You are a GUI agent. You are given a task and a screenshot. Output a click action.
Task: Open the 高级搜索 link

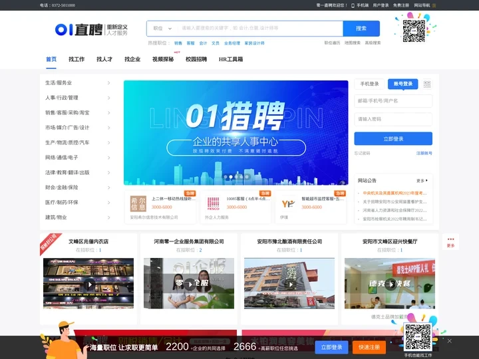373,43
